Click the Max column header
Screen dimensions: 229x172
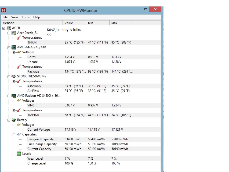click(121, 23)
